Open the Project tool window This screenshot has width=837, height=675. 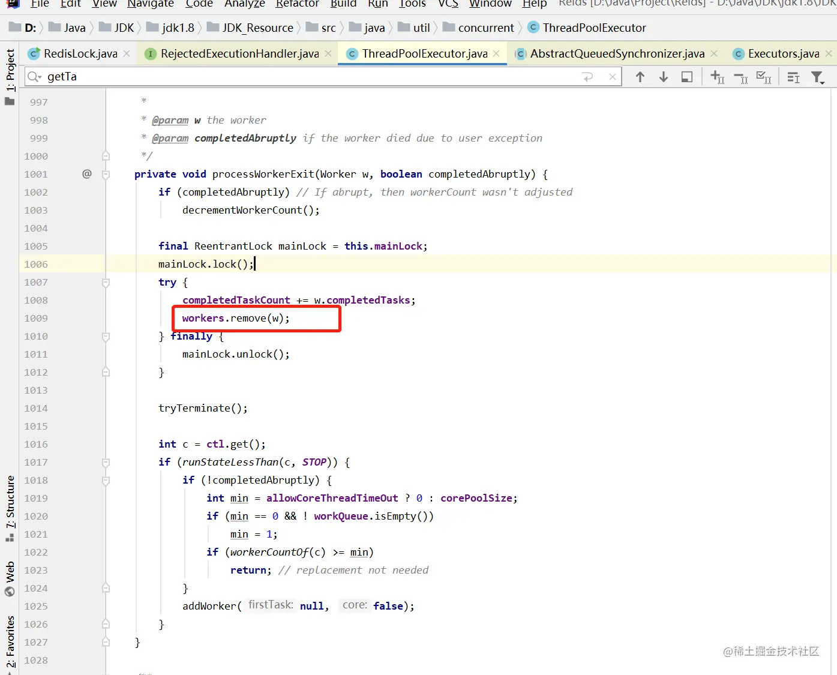10,77
